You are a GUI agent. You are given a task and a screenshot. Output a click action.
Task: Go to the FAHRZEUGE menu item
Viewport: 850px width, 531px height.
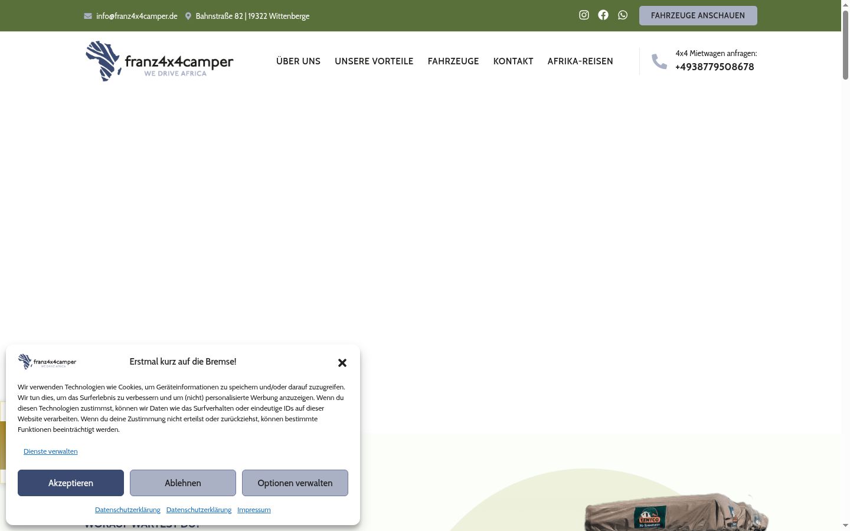click(x=453, y=61)
